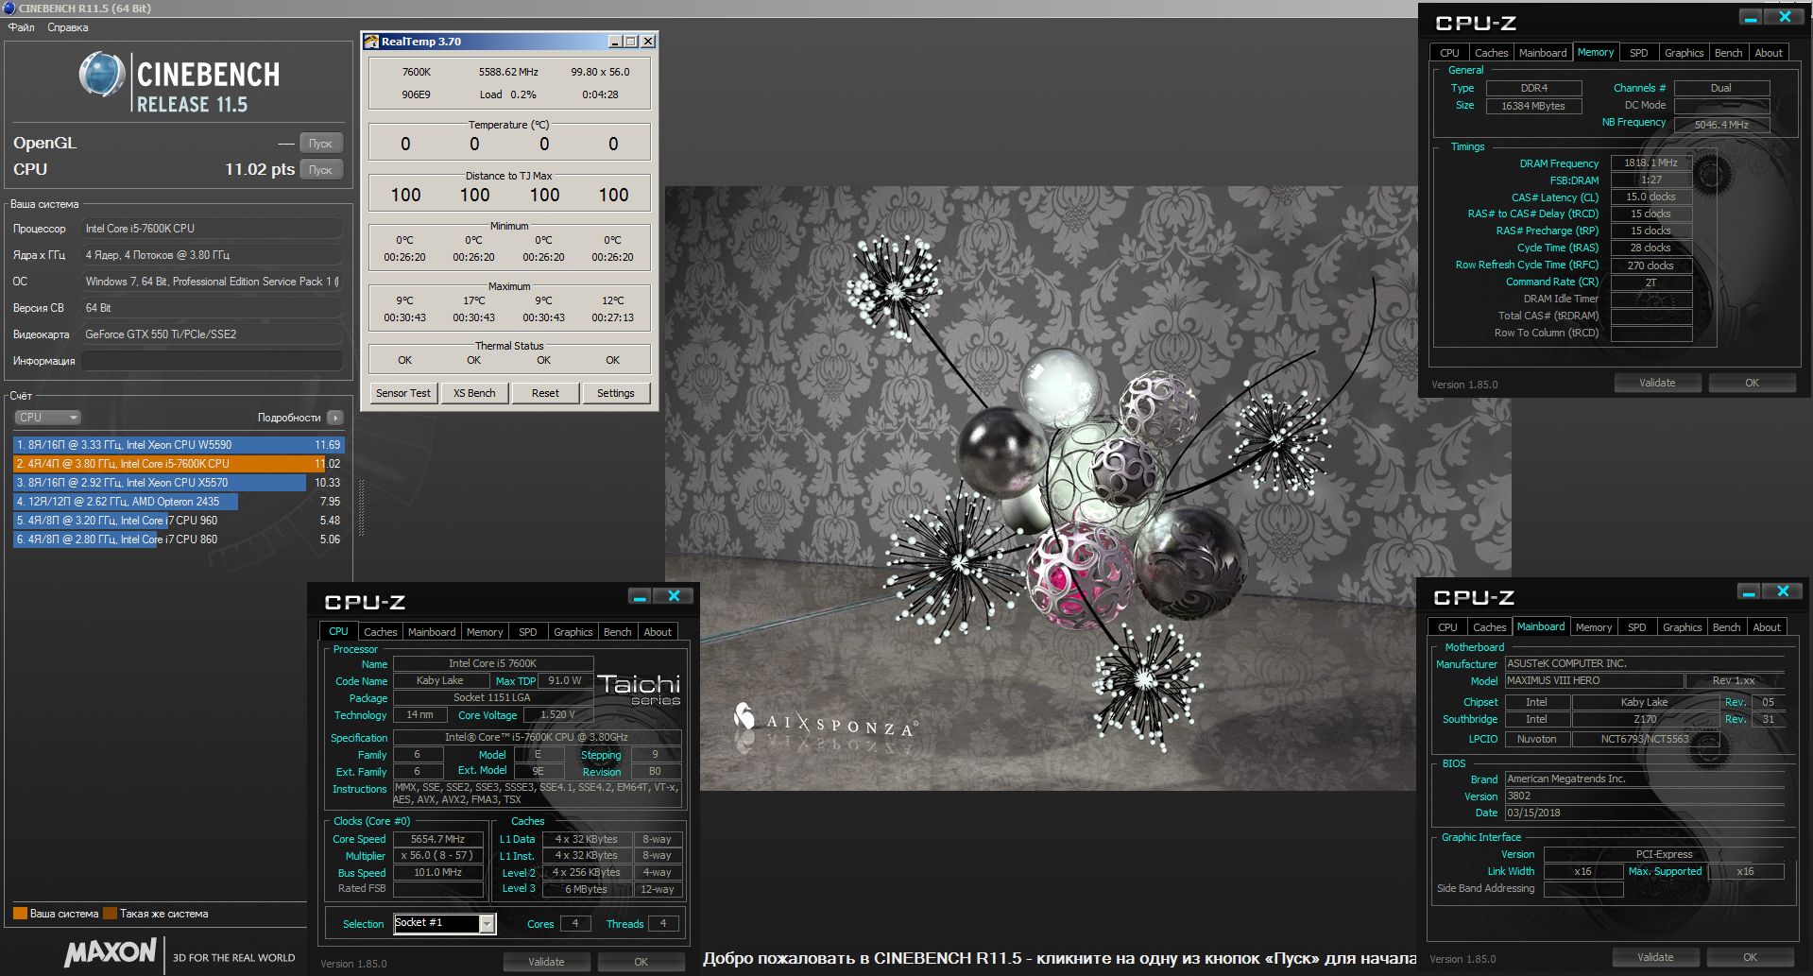Screen dimensions: 1813x976
Task: Minimize the RealTemp window
Action: pos(615,42)
